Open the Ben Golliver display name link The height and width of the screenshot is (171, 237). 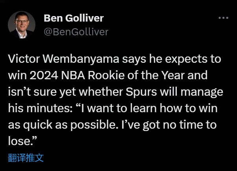(x=74, y=18)
